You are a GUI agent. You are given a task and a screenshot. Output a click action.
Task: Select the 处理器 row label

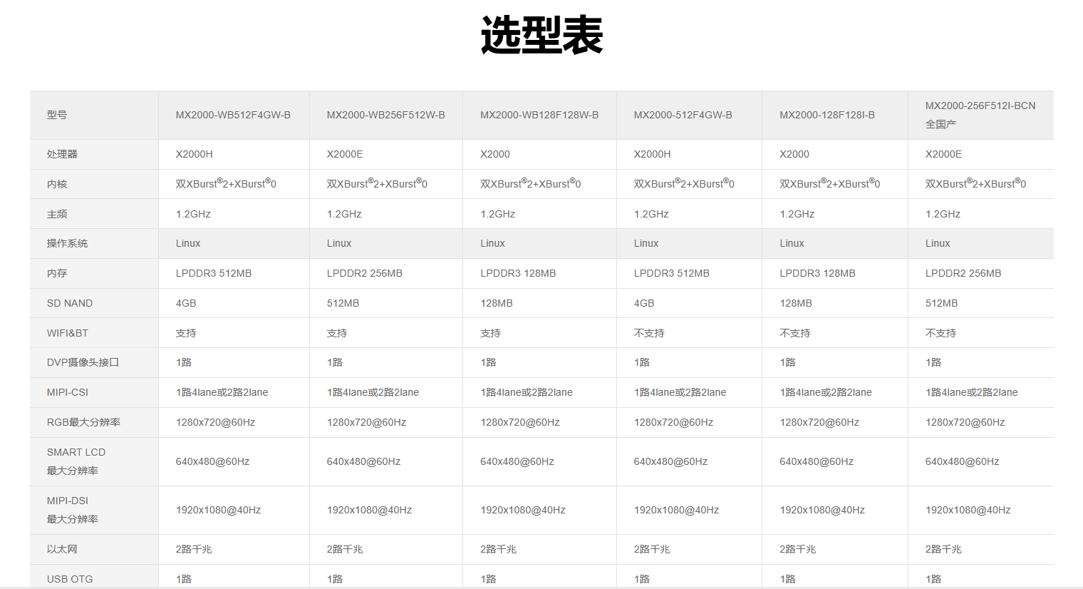click(62, 154)
